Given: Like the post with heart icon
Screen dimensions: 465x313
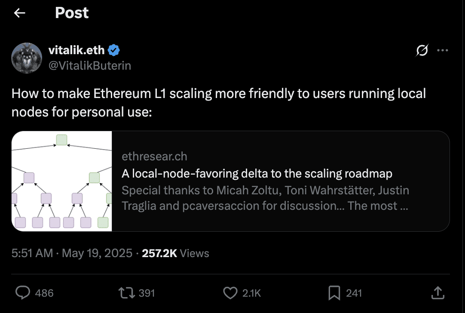Looking at the screenshot, I should coord(230,293).
